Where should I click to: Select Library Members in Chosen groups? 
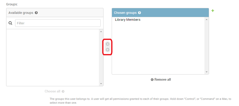[x=128, y=20]
